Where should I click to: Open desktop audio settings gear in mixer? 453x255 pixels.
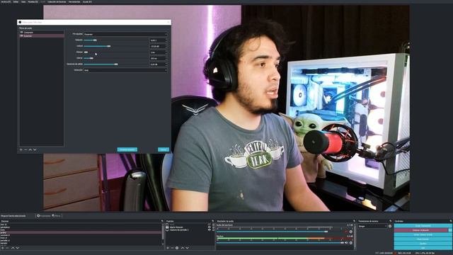[x=351, y=232]
